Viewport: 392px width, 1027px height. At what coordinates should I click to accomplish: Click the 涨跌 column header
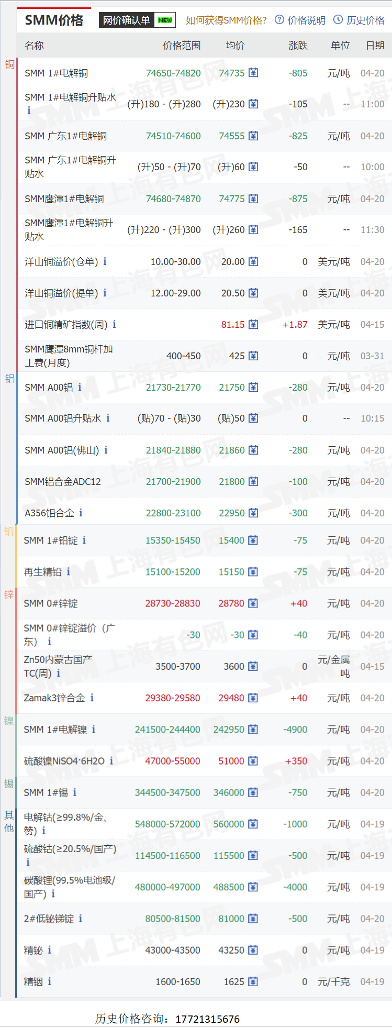tap(298, 45)
